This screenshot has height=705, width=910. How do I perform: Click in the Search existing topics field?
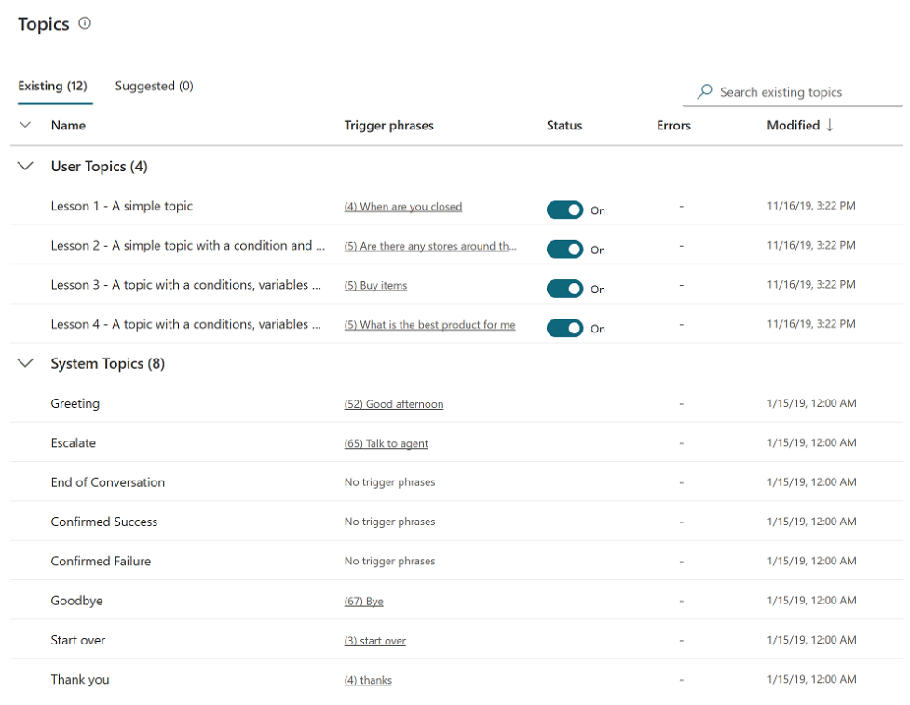792,92
